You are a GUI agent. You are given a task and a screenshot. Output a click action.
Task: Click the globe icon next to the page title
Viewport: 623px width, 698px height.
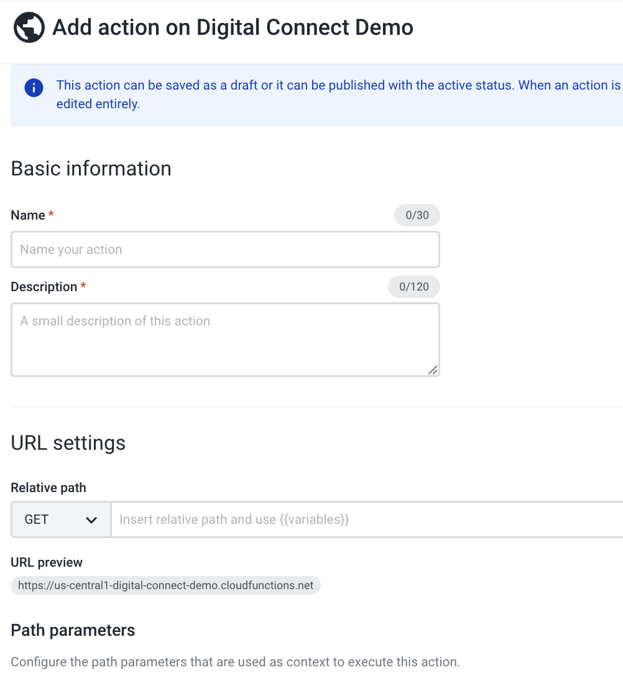pos(29,28)
